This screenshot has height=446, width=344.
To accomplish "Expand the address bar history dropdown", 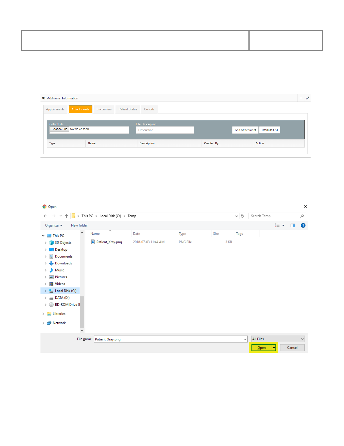I will (236, 216).
